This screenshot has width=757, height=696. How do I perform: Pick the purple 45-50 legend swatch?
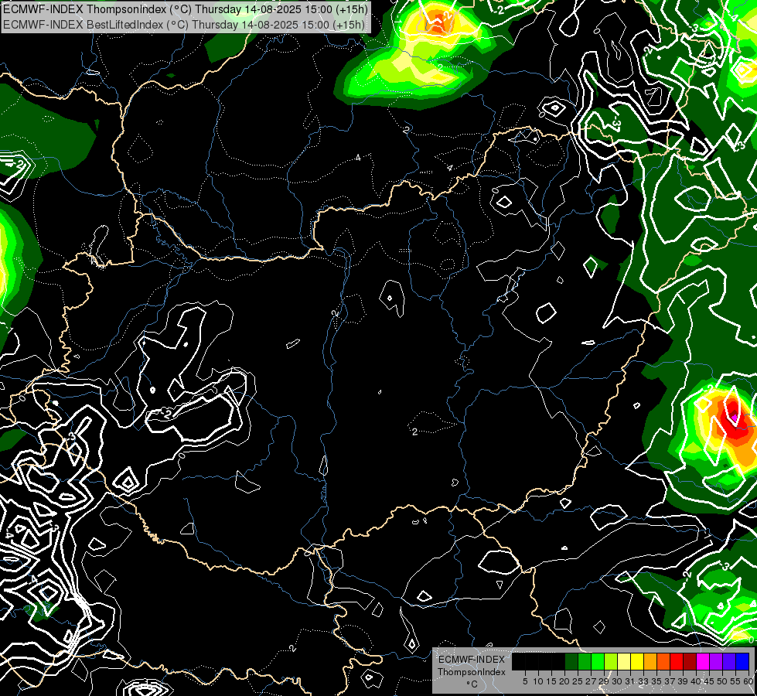coord(716,661)
